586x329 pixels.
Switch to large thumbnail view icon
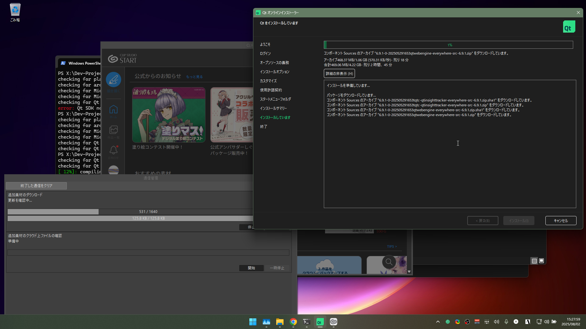[x=541, y=261]
